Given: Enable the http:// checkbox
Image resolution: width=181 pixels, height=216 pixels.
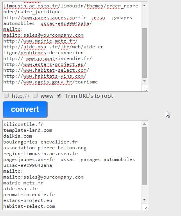Looking at the screenshot, I should (x=6, y=95).
